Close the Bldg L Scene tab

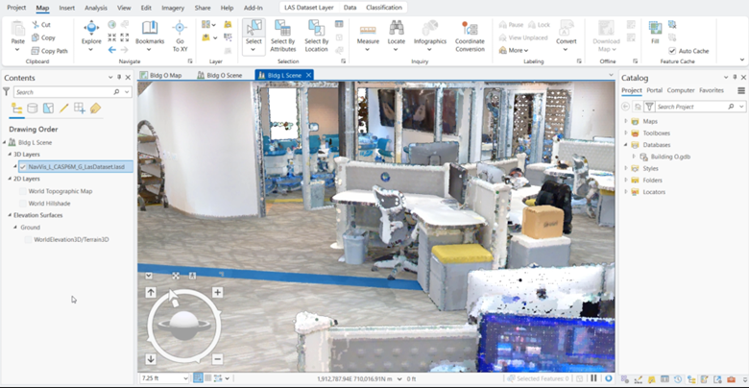point(308,76)
